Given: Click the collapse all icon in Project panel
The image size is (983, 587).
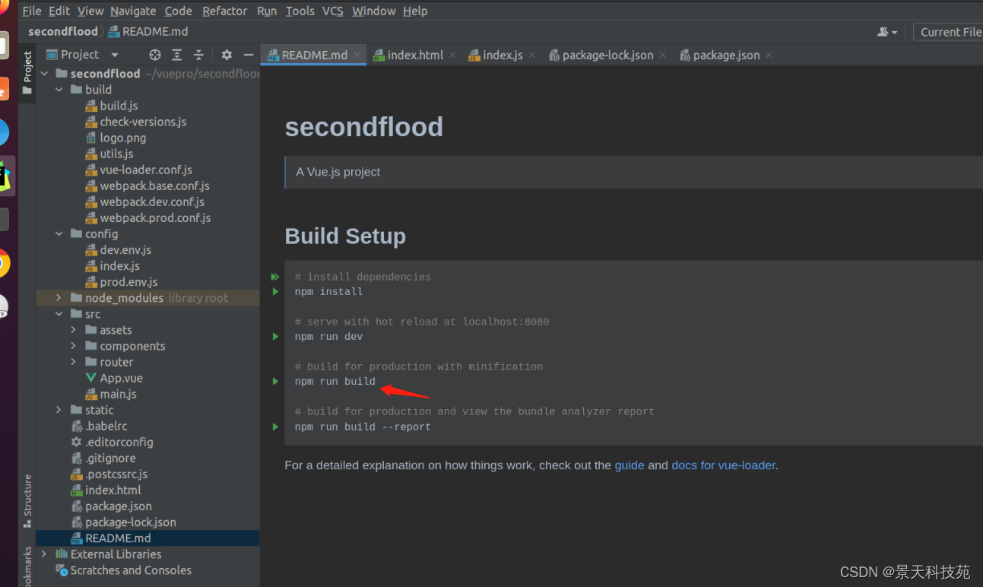Looking at the screenshot, I should click(x=198, y=55).
